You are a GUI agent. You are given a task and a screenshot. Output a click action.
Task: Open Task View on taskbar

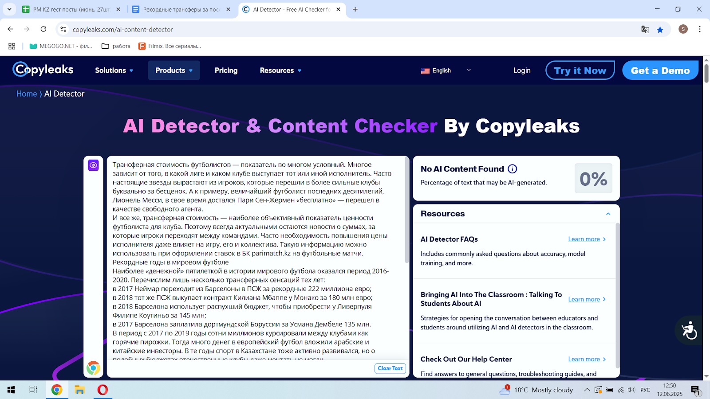33,390
